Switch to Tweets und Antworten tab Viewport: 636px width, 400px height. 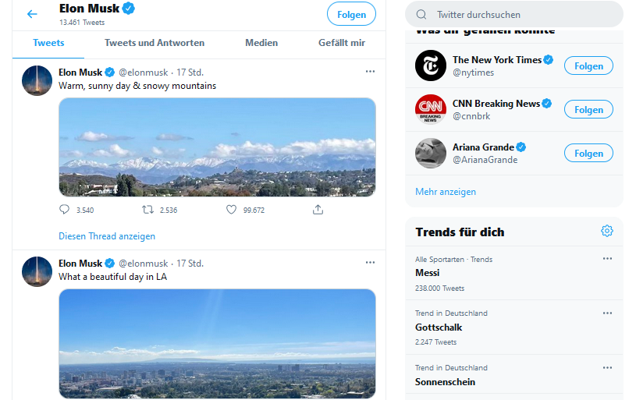pyautogui.click(x=155, y=43)
